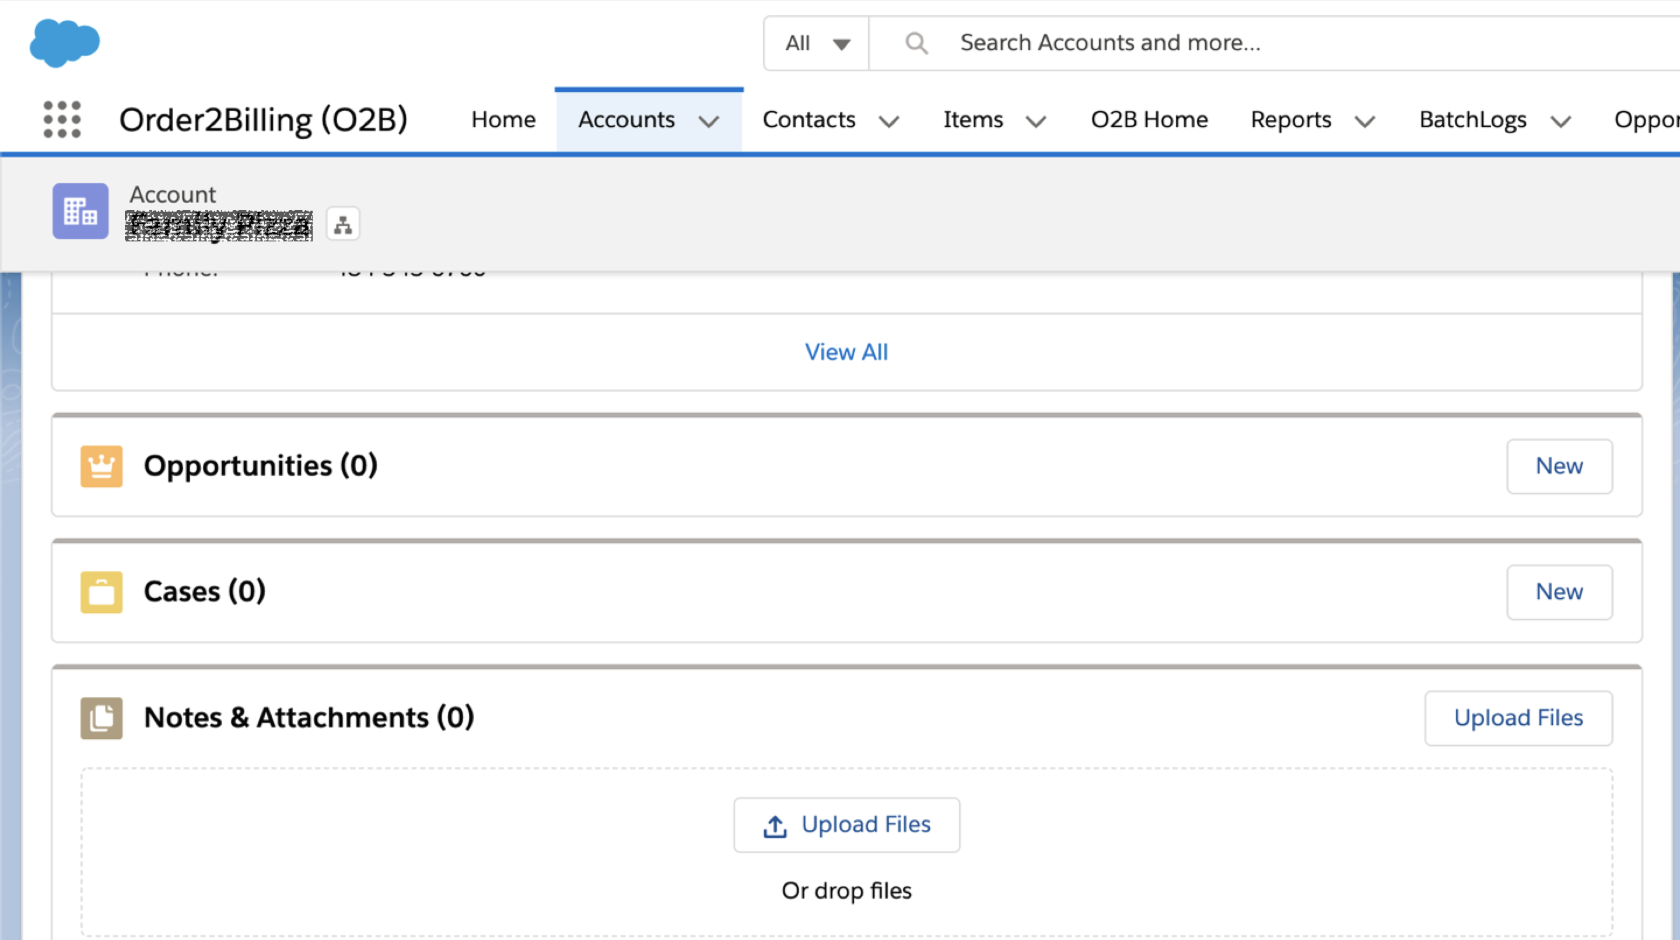Click the Salesforce cloud logo
Screen dimensions: 1680x940
click(65, 43)
